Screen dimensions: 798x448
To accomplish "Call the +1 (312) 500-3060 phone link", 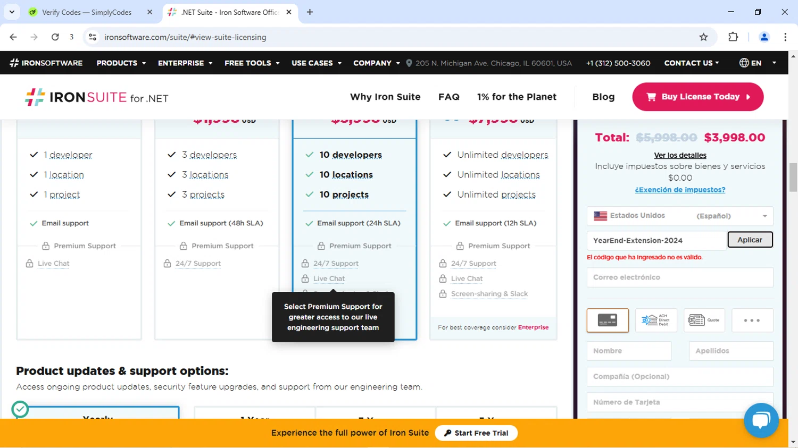I will pos(618,63).
